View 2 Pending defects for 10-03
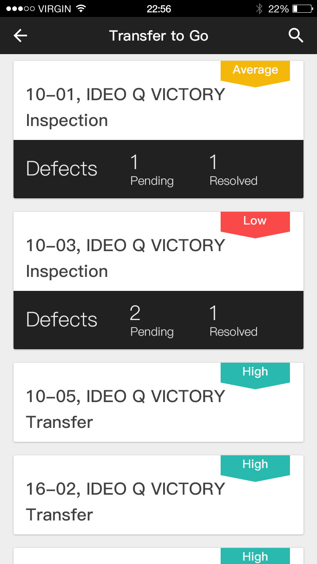The width and height of the screenshot is (317, 564). click(152, 321)
